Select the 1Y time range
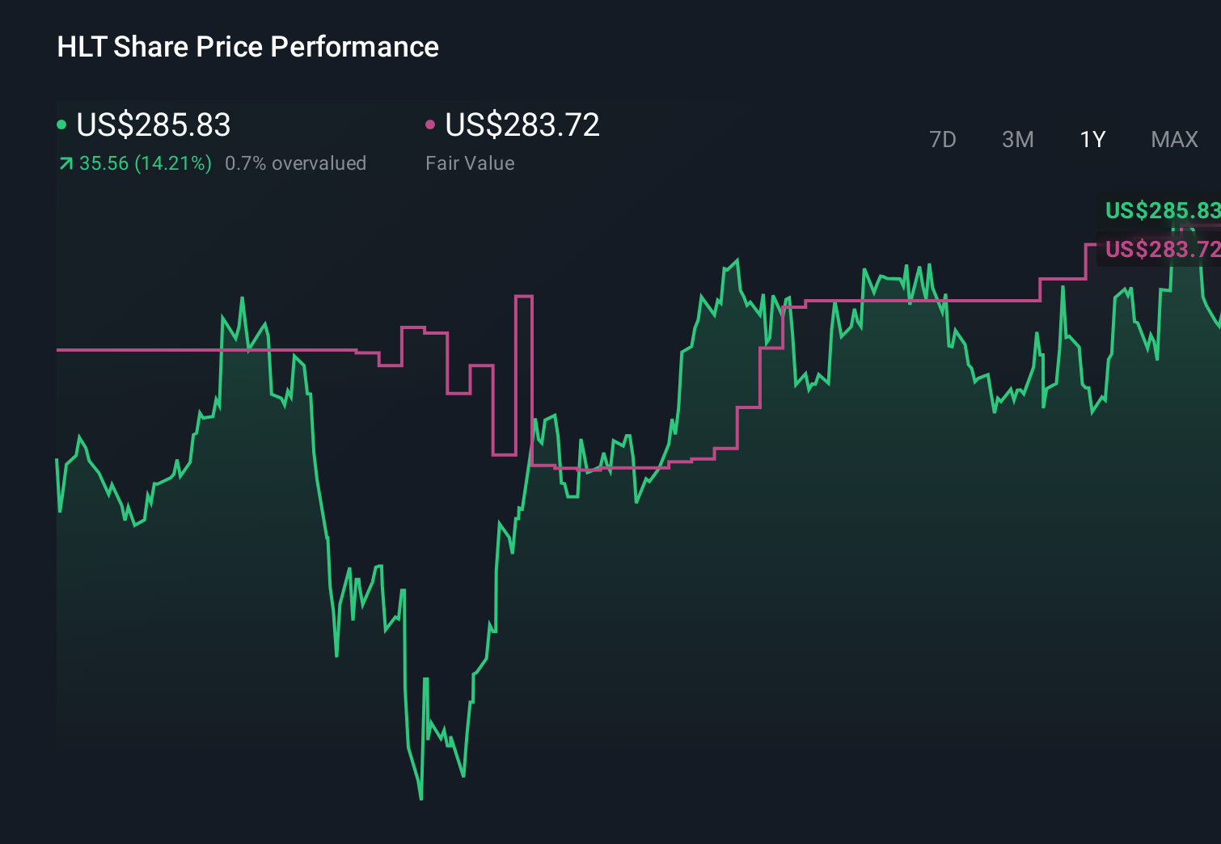The height and width of the screenshot is (844, 1221). click(1092, 139)
